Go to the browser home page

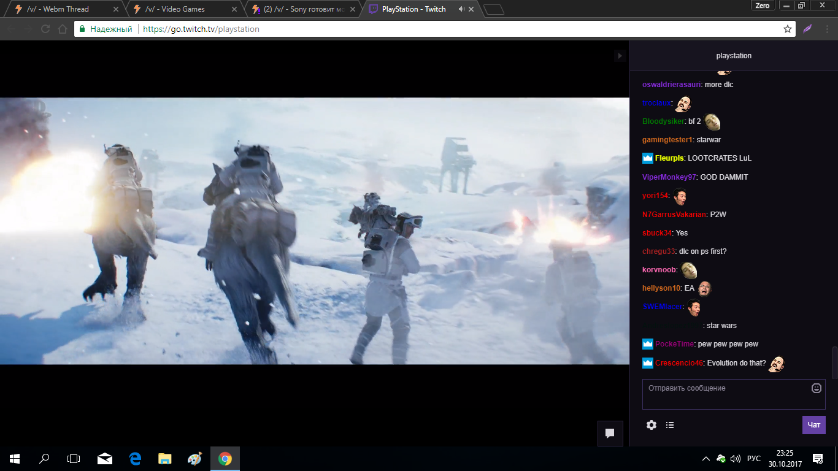[x=62, y=29]
